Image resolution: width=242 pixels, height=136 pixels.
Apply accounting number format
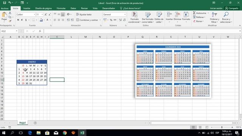(105, 20)
